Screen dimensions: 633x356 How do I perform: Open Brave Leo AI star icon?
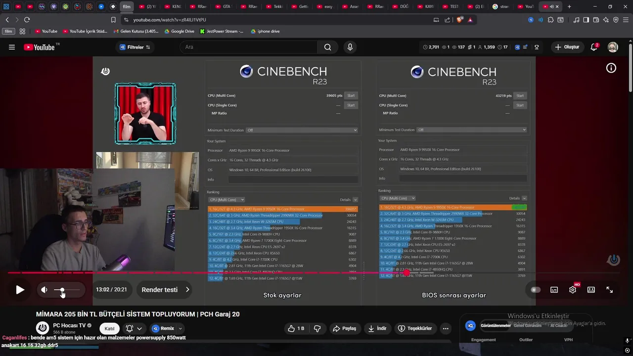pyautogui.click(x=606, y=20)
